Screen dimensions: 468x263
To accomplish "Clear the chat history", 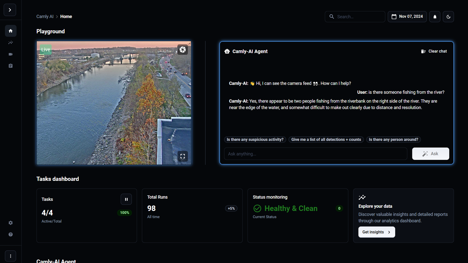I will click(434, 51).
